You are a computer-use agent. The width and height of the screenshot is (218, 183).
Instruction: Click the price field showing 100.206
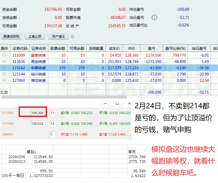[x=38, y=113]
